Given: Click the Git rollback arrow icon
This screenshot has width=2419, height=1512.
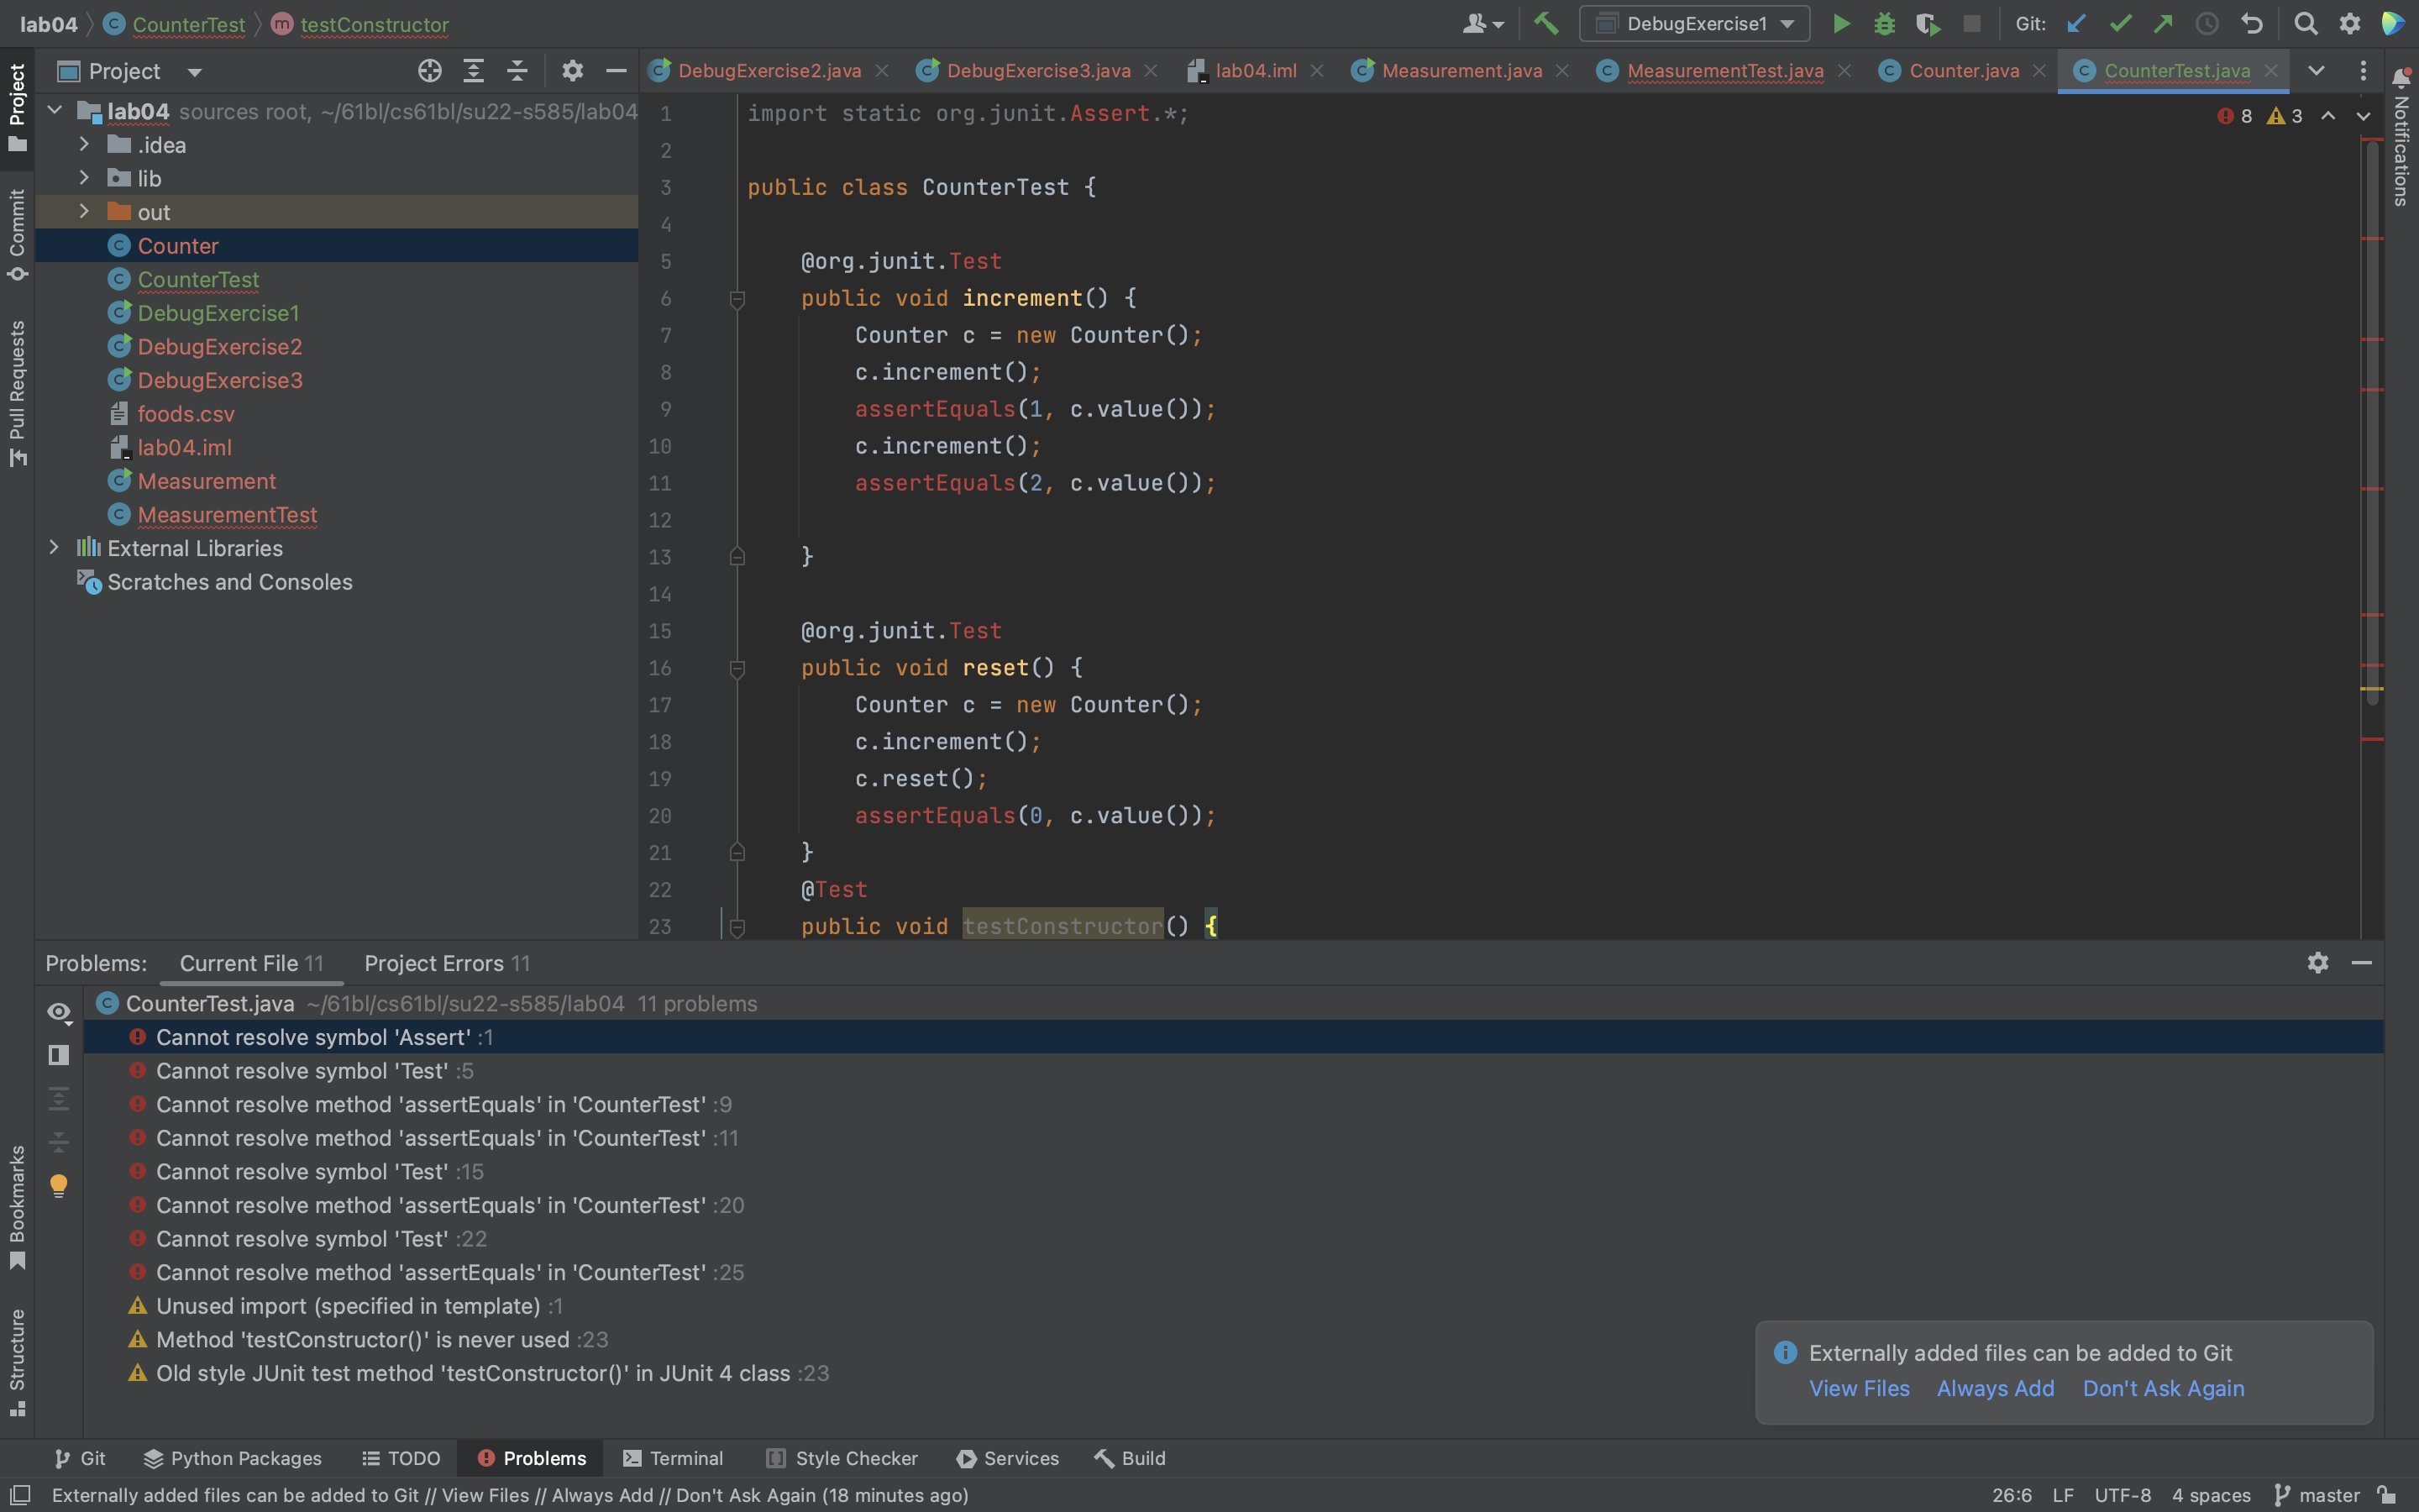Looking at the screenshot, I should click(x=2251, y=24).
